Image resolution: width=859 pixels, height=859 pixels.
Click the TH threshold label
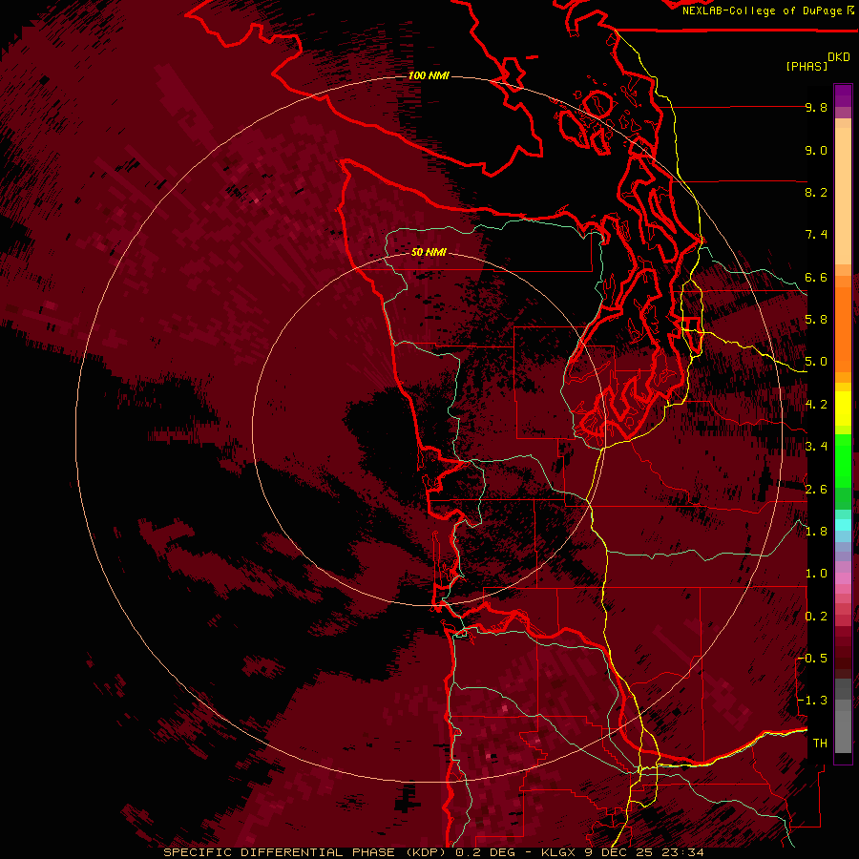pyautogui.click(x=820, y=744)
